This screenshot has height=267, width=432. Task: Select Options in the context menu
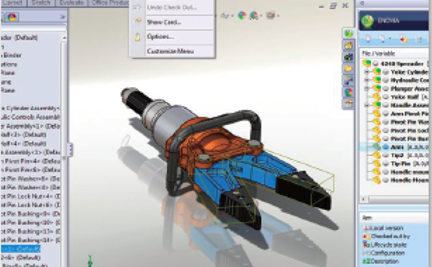[160, 37]
